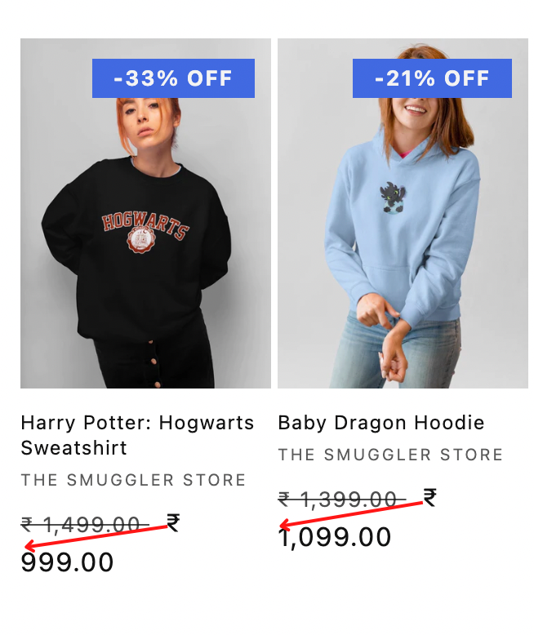Click the blue jeans in hoodie photo
The image size is (534, 635).
[x=395, y=352]
